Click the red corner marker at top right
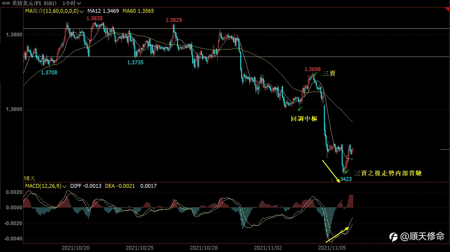The image size is (450, 252). (447, 10)
